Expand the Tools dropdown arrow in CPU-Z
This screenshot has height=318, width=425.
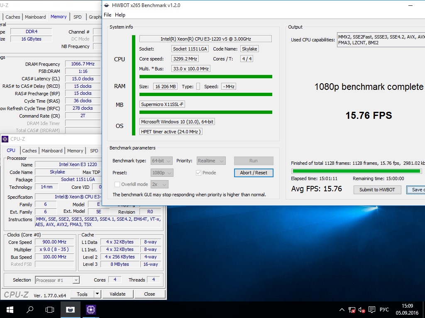97,294
